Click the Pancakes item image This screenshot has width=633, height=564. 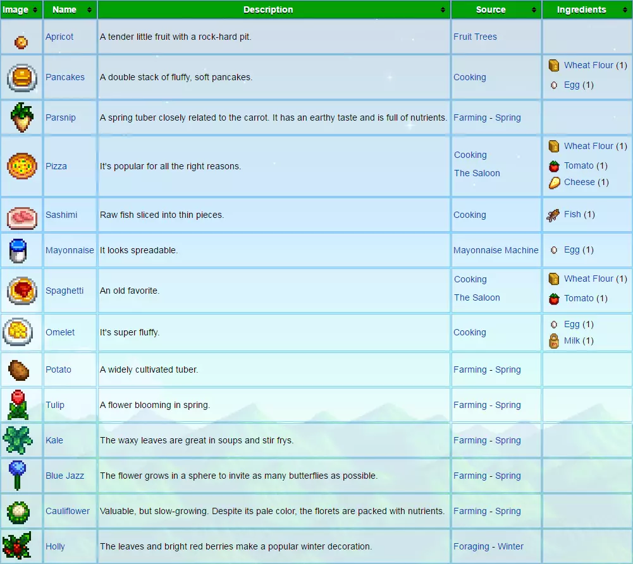click(x=22, y=78)
